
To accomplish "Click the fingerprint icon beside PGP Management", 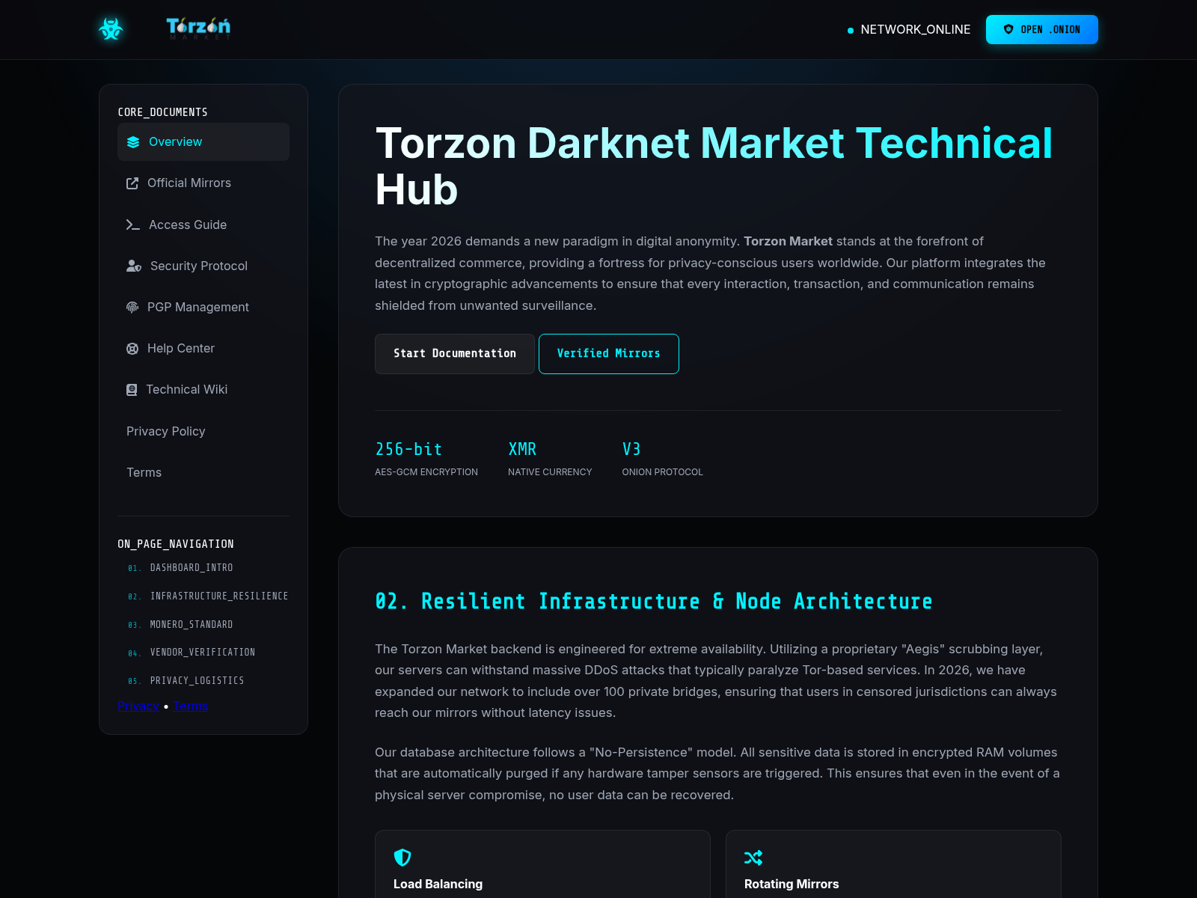I will 132,307.
